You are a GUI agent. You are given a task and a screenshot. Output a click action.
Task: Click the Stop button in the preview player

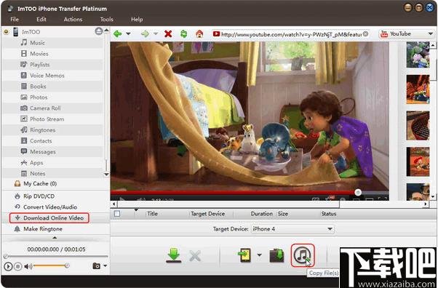coord(18,266)
